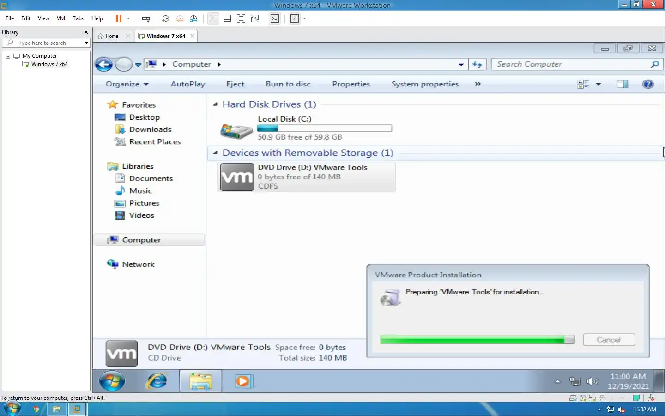Change your view icon
This screenshot has height=416, width=665.
583,84
